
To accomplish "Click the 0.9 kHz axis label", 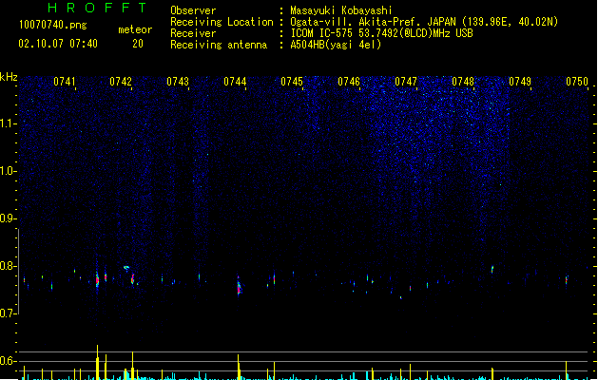I will (8, 218).
